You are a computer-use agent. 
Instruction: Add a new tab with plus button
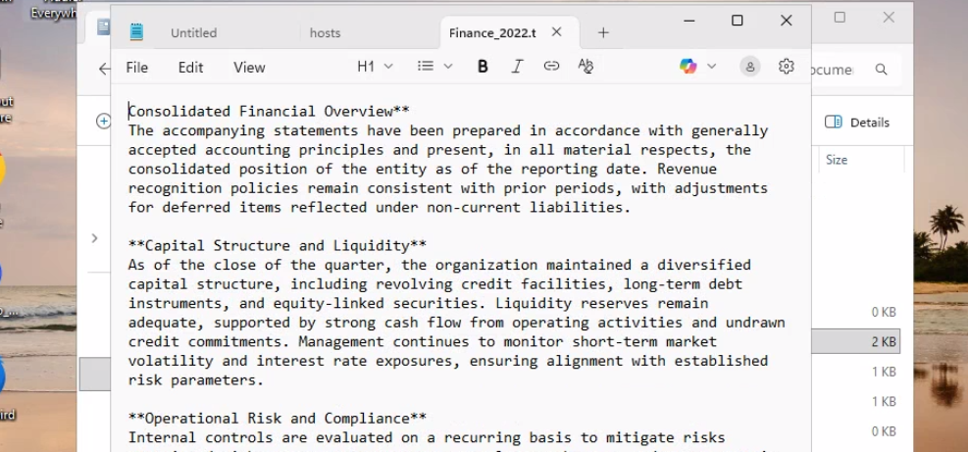pos(603,32)
